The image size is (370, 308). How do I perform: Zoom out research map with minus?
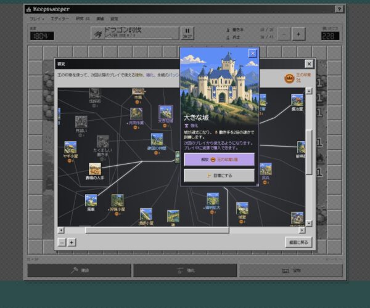pyautogui.click(x=62, y=242)
